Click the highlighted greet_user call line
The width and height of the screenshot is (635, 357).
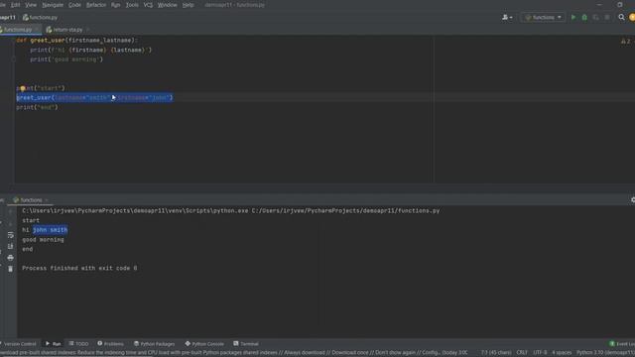coord(95,97)
